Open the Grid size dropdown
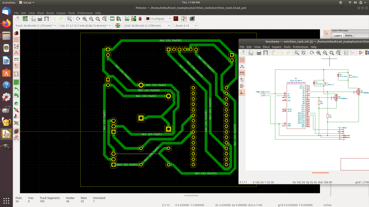 coord(147,26)
